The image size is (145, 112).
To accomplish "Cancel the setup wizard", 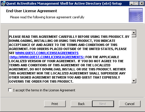I will 130,104.
